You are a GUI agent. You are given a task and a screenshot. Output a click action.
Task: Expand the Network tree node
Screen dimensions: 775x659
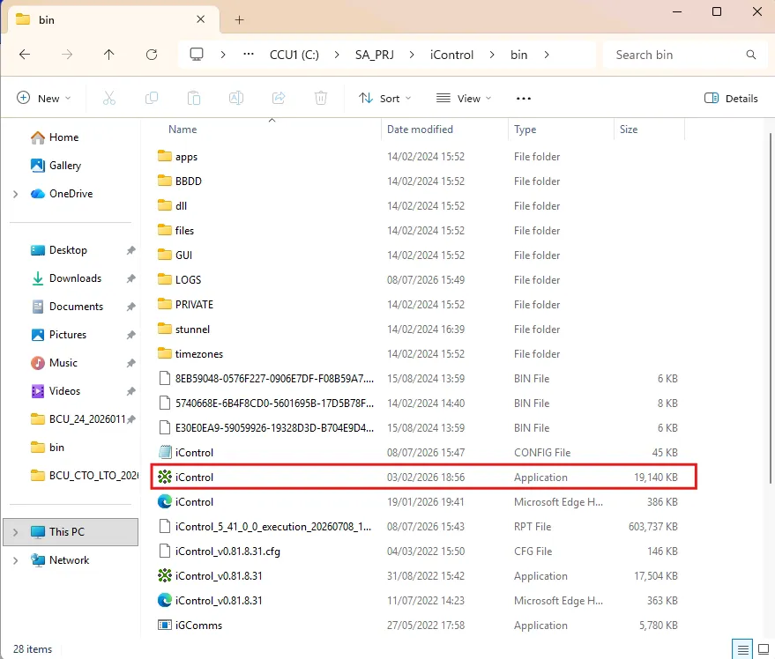[15, 560]
